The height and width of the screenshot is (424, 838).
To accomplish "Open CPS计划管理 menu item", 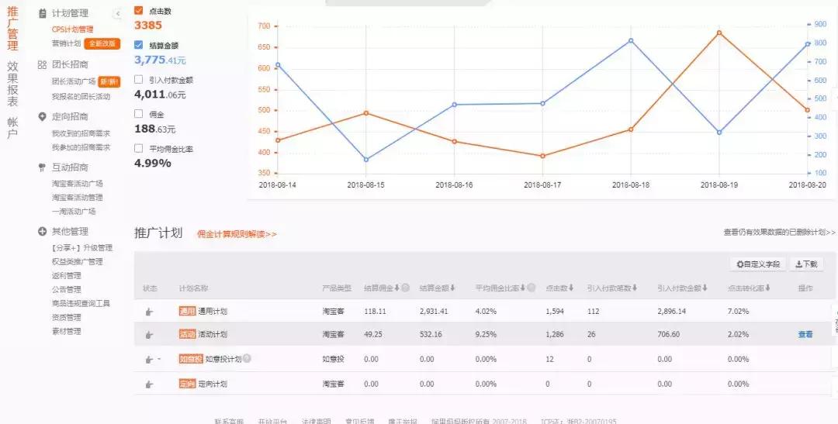I will 73,29.
